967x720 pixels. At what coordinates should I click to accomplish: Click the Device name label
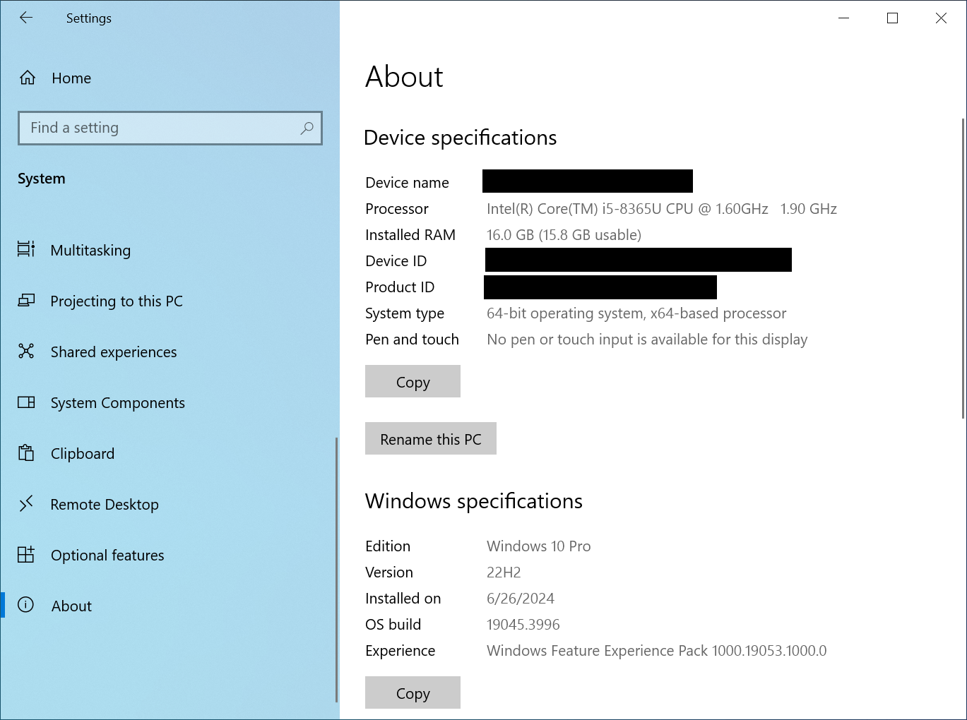point(408,183)
